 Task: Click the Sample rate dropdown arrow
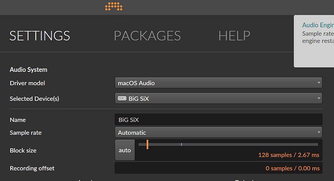tap(319, 132)
